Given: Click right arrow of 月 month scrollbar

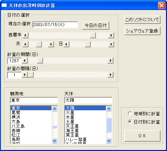Looking at the screenshot, I should [x=51, y=44].
